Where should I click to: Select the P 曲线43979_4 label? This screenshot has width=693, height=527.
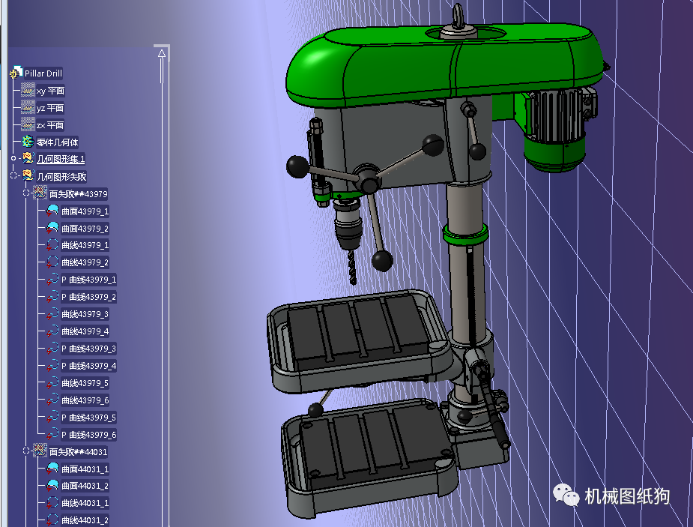point(89,366)
